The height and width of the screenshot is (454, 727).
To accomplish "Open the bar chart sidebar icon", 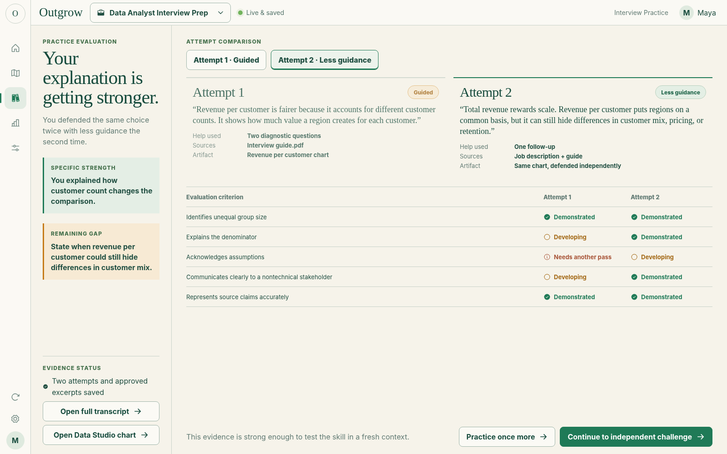I will tap(15, 123).
